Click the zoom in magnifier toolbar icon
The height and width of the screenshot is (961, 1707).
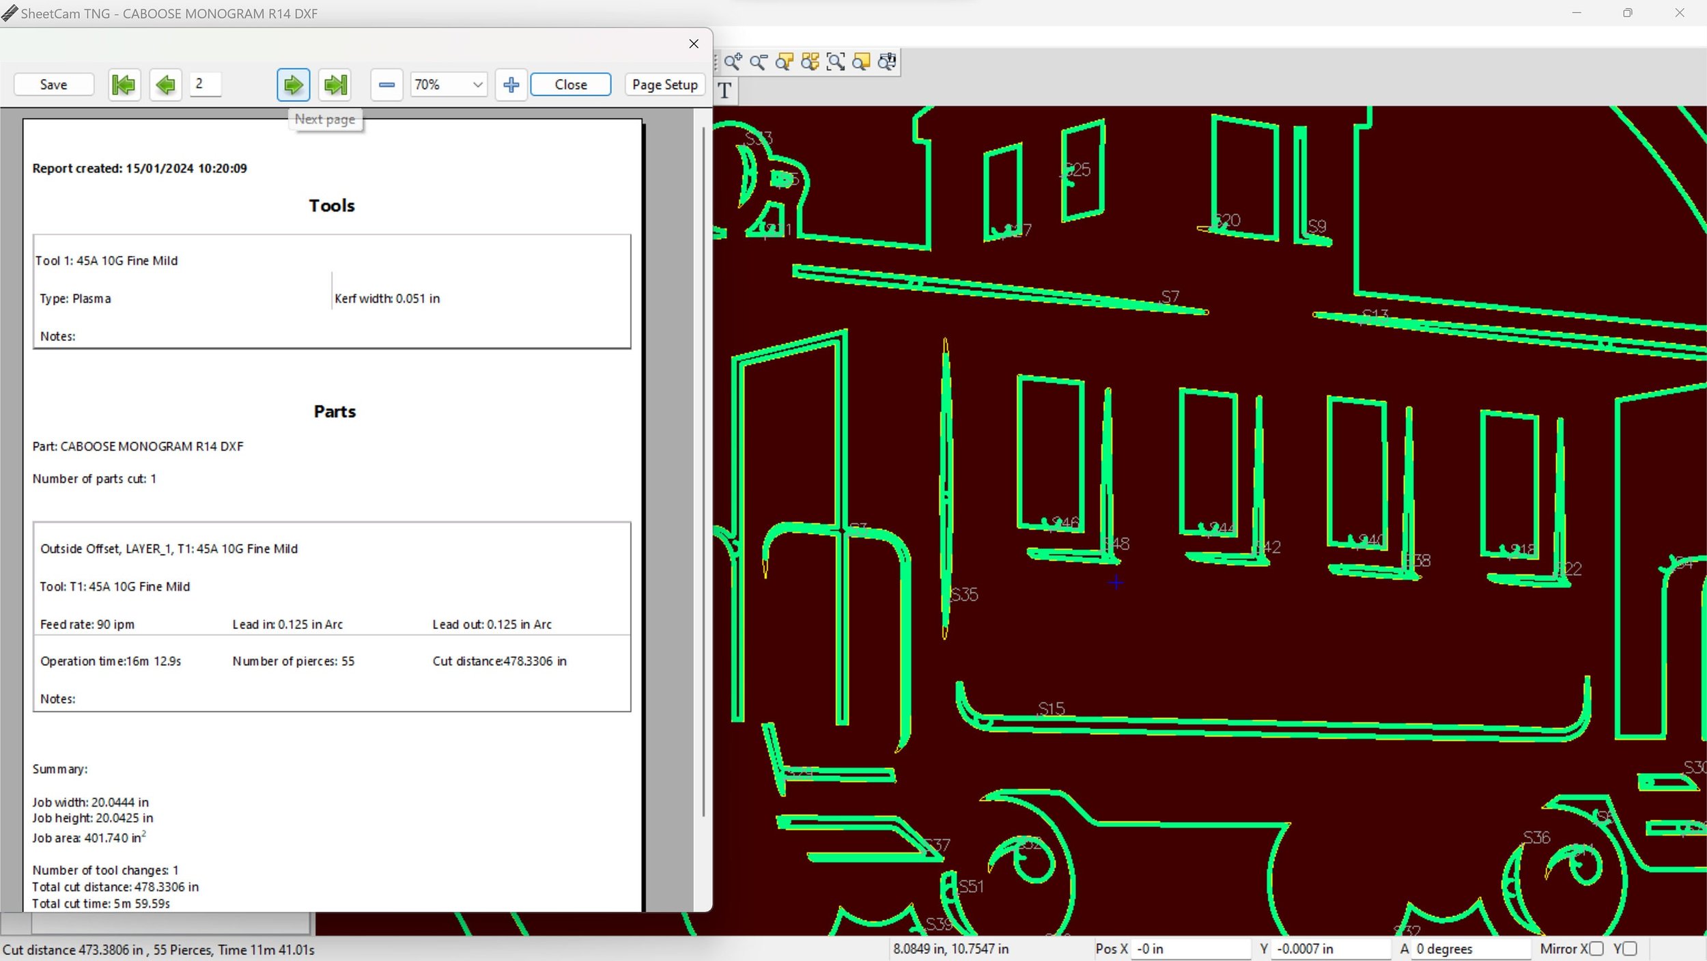[x=733, y=62]
